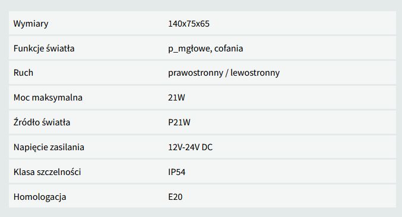Click the Moc maksymalna label

(48, 98)
